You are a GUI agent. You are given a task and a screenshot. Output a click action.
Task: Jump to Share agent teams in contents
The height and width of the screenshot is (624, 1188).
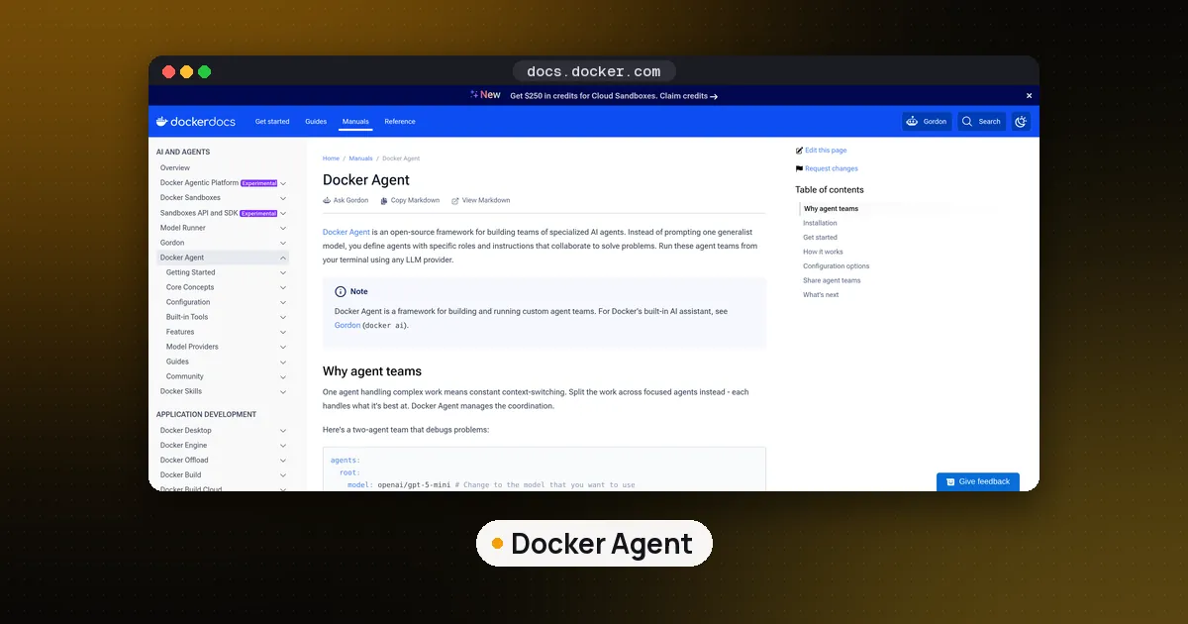point(832,280)
